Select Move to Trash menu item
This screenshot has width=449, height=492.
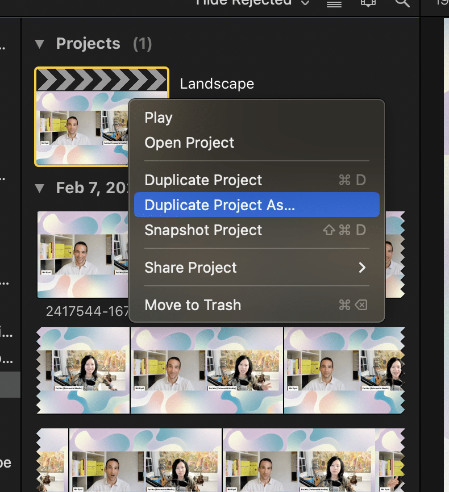click(x=193, y=305)
